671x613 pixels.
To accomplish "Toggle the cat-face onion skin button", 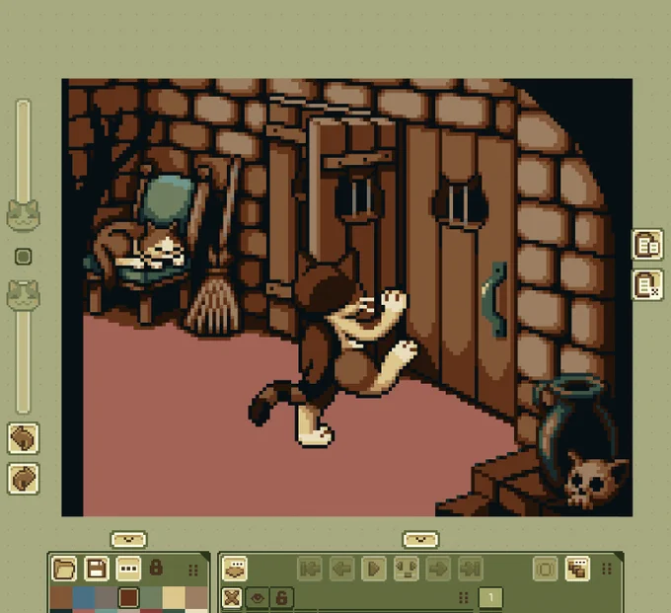I will pos(407,569).
